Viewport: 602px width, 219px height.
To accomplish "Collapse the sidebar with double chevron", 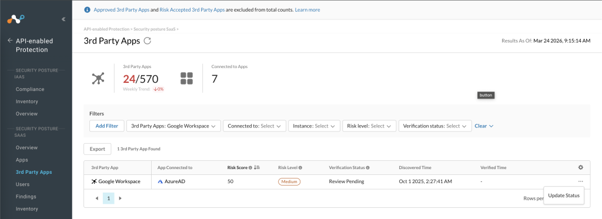I will [63, 19].
